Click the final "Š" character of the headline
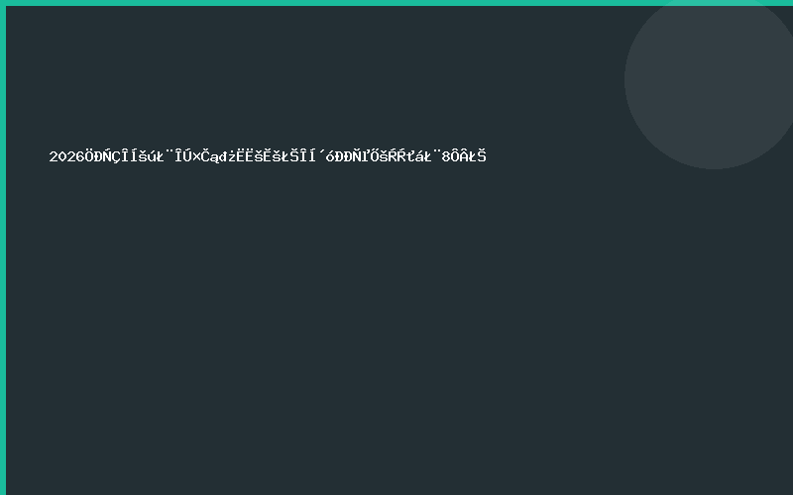This screenshot has height=495, width=793. [x=481, y=155]
